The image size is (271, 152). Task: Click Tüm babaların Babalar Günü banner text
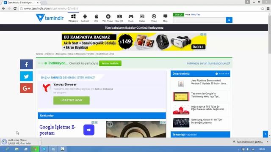point(134,28)
